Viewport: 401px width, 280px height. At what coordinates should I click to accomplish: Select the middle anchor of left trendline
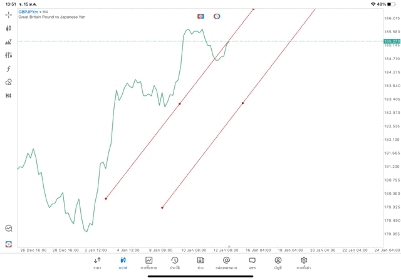pos(180,104)
